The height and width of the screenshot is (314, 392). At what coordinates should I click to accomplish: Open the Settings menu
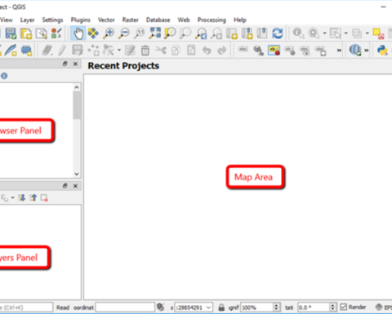(52, 20)
